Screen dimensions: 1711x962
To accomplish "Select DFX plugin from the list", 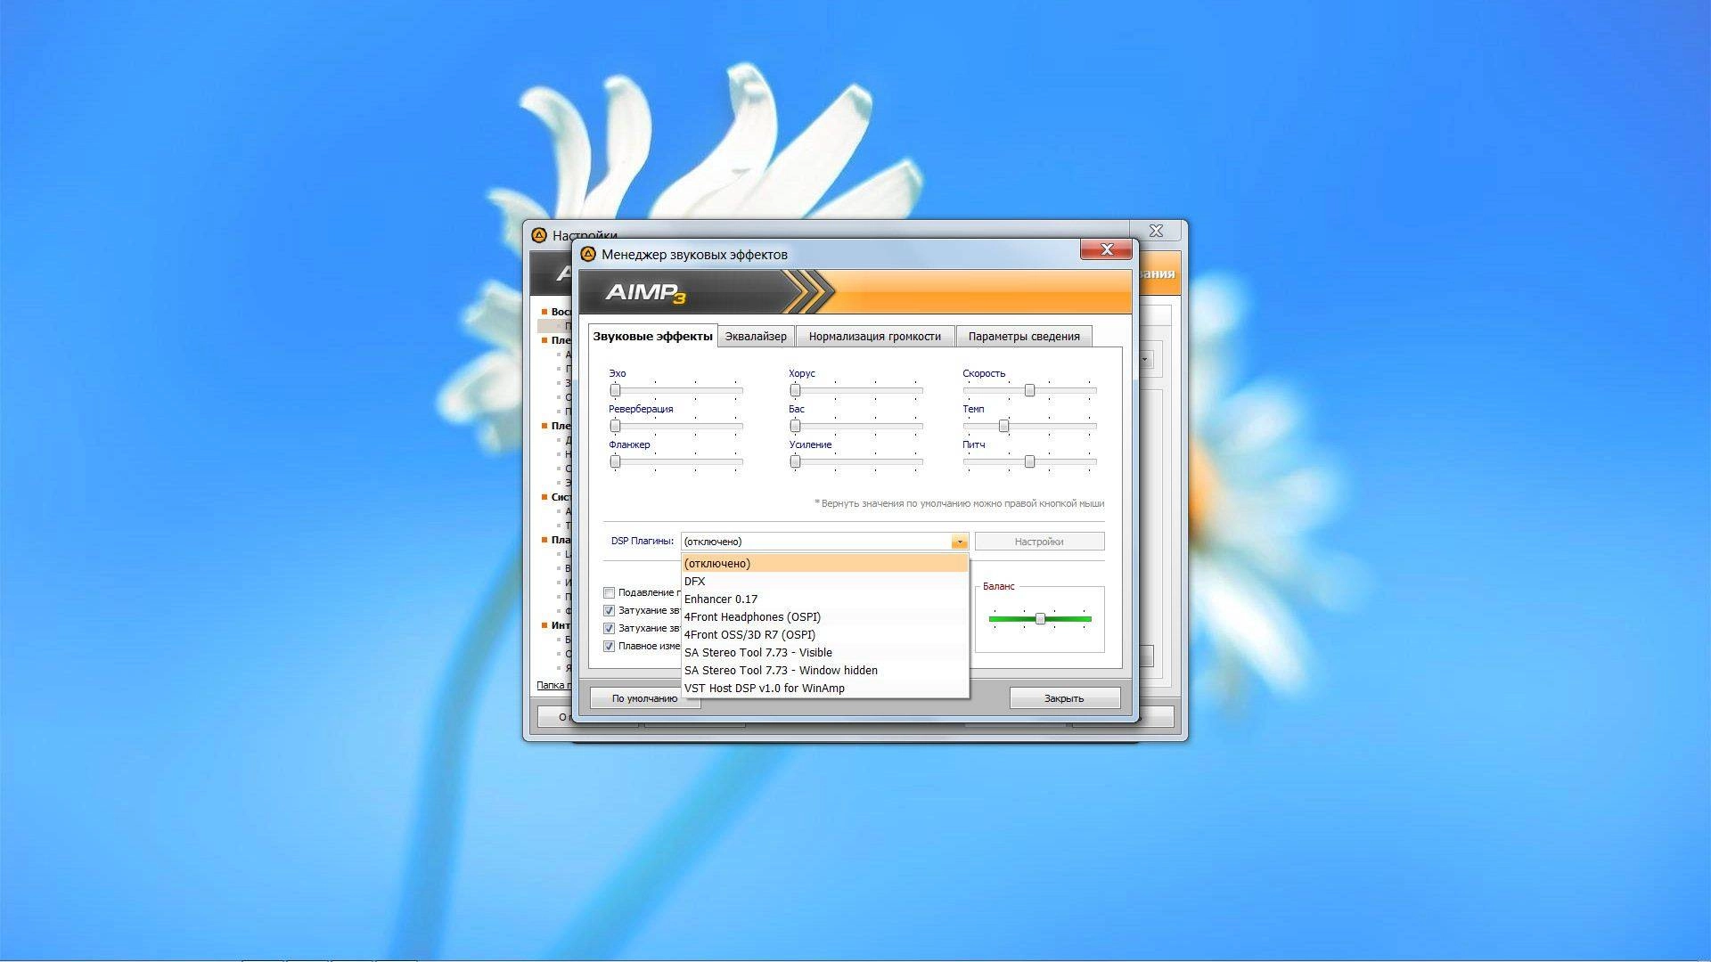I will [x=824, y=581].
